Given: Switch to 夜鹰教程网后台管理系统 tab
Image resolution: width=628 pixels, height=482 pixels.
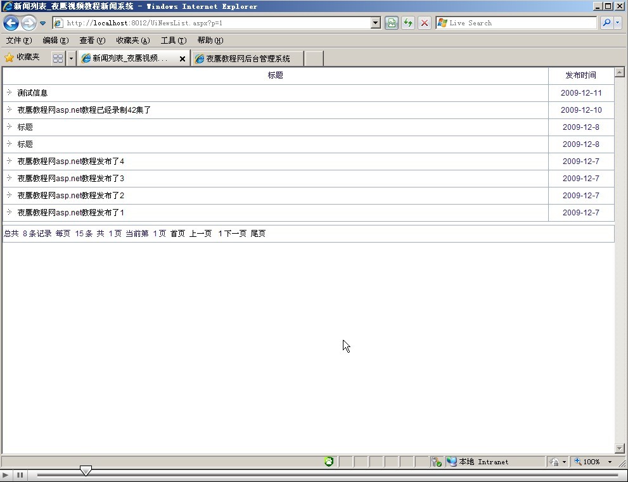Looking at the screenshot, I should [247, 58].
